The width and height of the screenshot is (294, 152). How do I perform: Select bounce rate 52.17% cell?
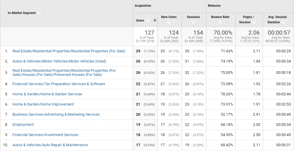tap(227, 114)
